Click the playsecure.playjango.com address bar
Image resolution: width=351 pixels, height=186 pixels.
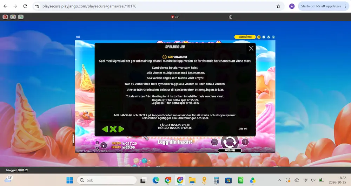[157, 6]
